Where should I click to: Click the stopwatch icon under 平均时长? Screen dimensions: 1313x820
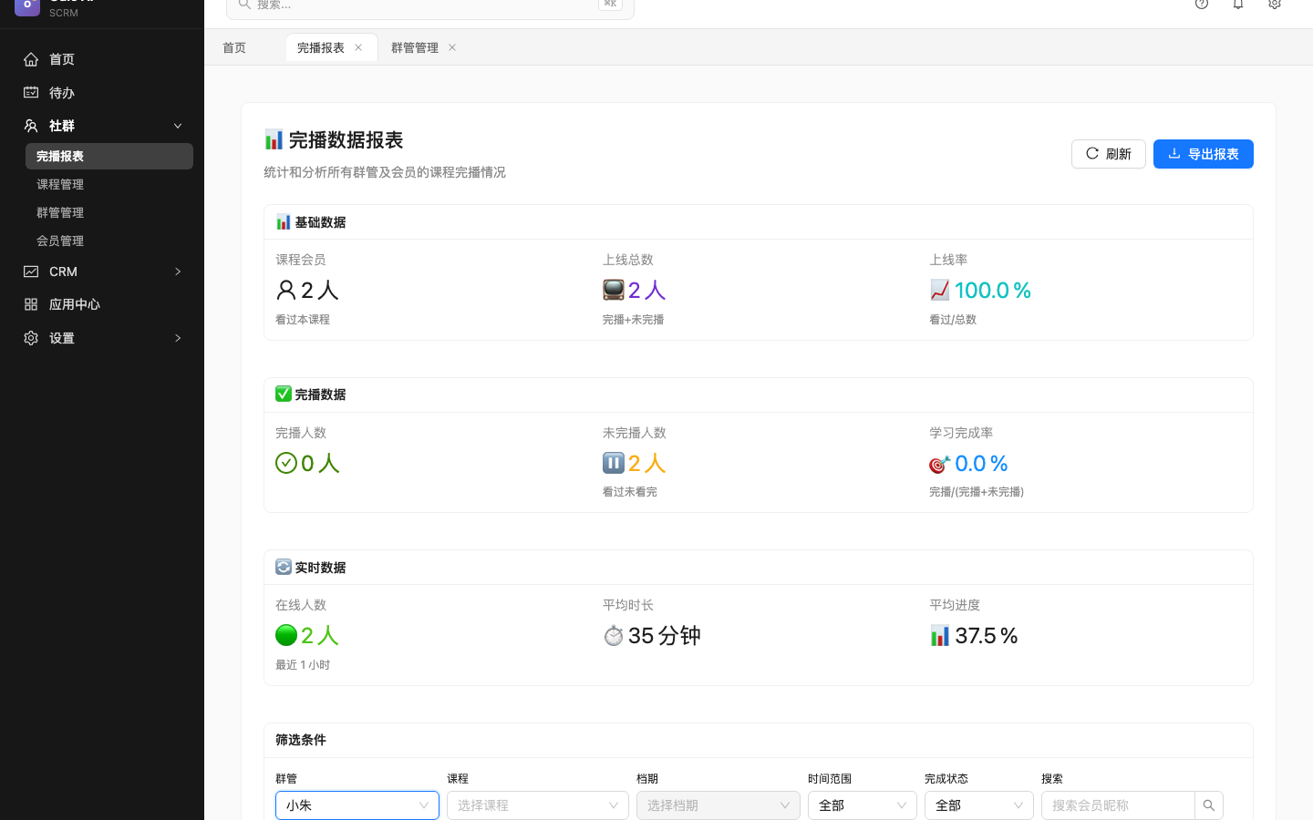click(x=614, y=635)
